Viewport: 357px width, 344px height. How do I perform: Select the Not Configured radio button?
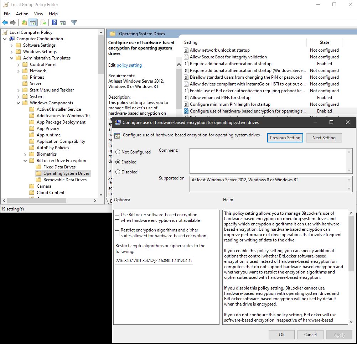[x=118, y=152]
